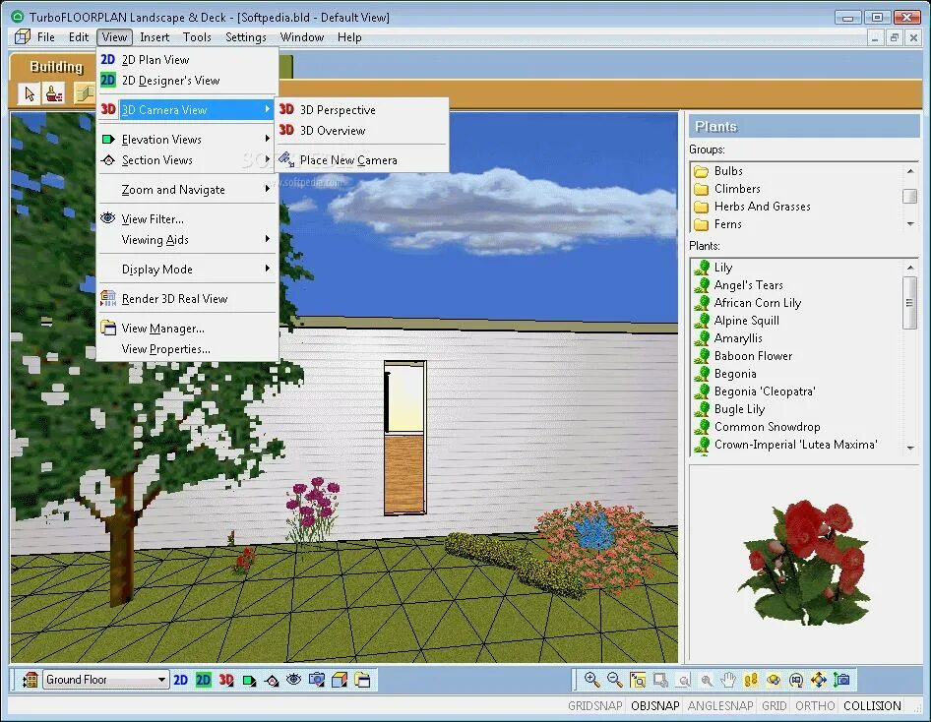The image size is (931, 722).
Task: Switch to the Building tab
Action: 56,67
